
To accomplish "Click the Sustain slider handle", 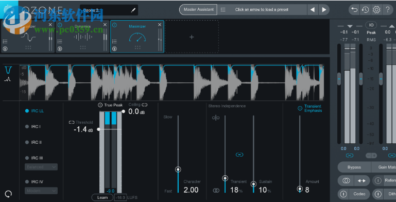I will tap(253, 184).
